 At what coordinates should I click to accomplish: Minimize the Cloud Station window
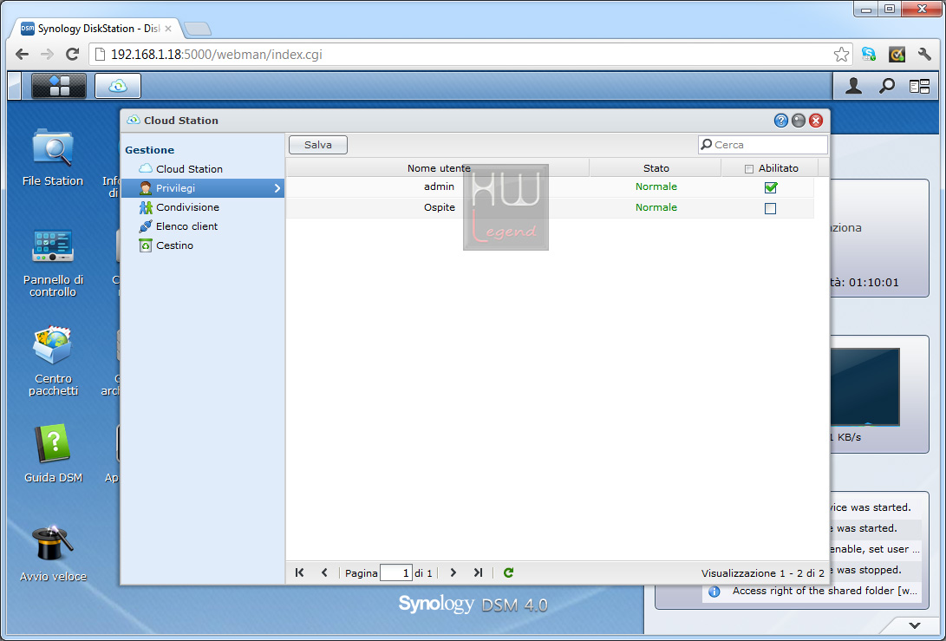click(x=799, y=121)
